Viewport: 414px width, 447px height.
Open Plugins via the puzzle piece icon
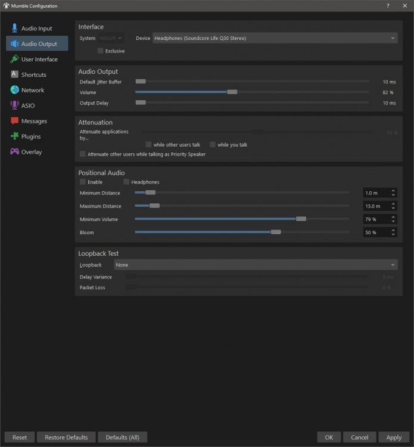(14, 136)
